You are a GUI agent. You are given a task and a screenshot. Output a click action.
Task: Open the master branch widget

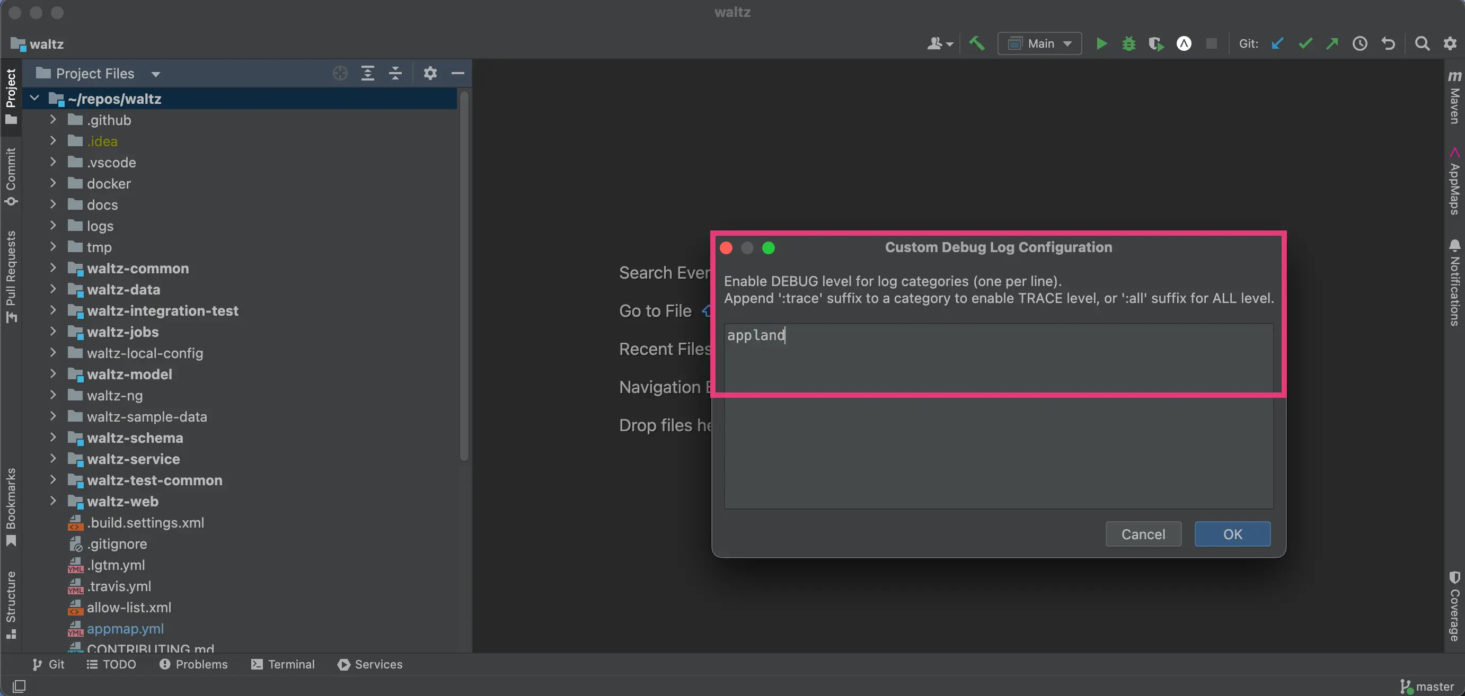coord(1426,686)
